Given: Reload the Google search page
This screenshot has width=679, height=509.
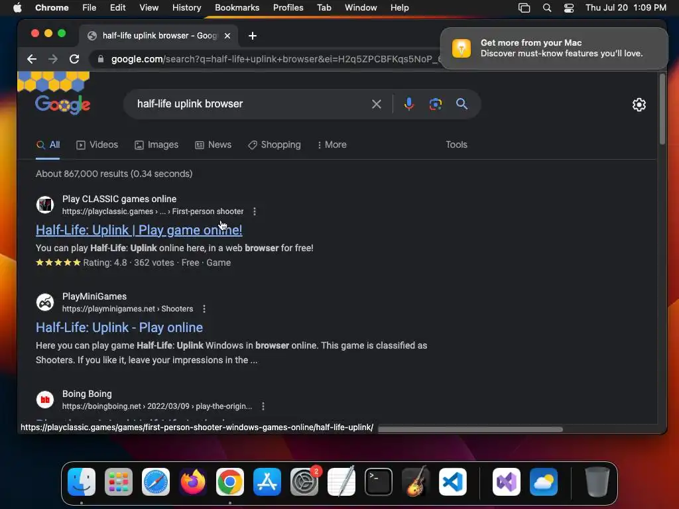Looking at the screenshot, I should pos(74,59).
